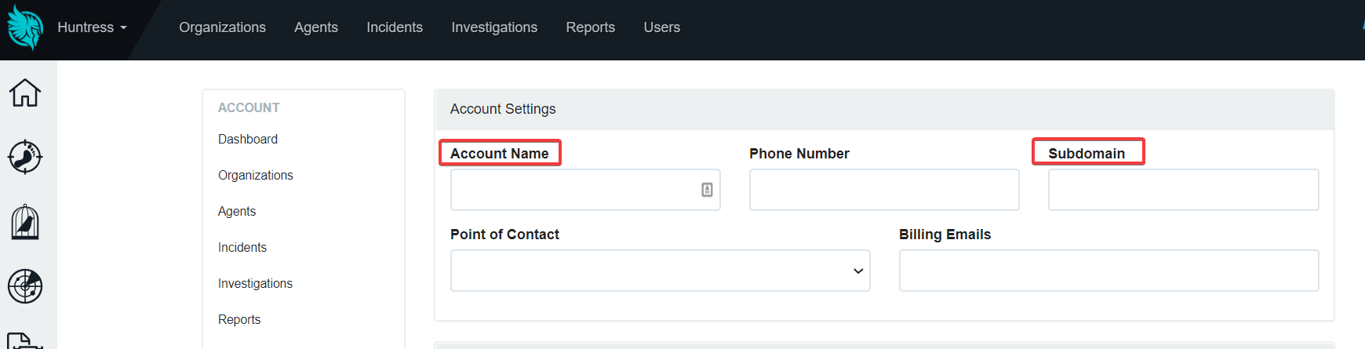Open Incidents in the top navigation bar
This screenshot has height=349, width=1365.
[x=395, y=27]
